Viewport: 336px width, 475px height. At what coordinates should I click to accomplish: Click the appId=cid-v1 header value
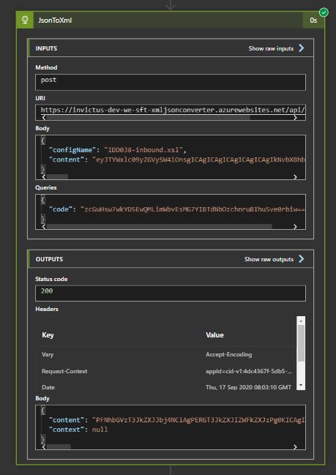pos(249,371)
